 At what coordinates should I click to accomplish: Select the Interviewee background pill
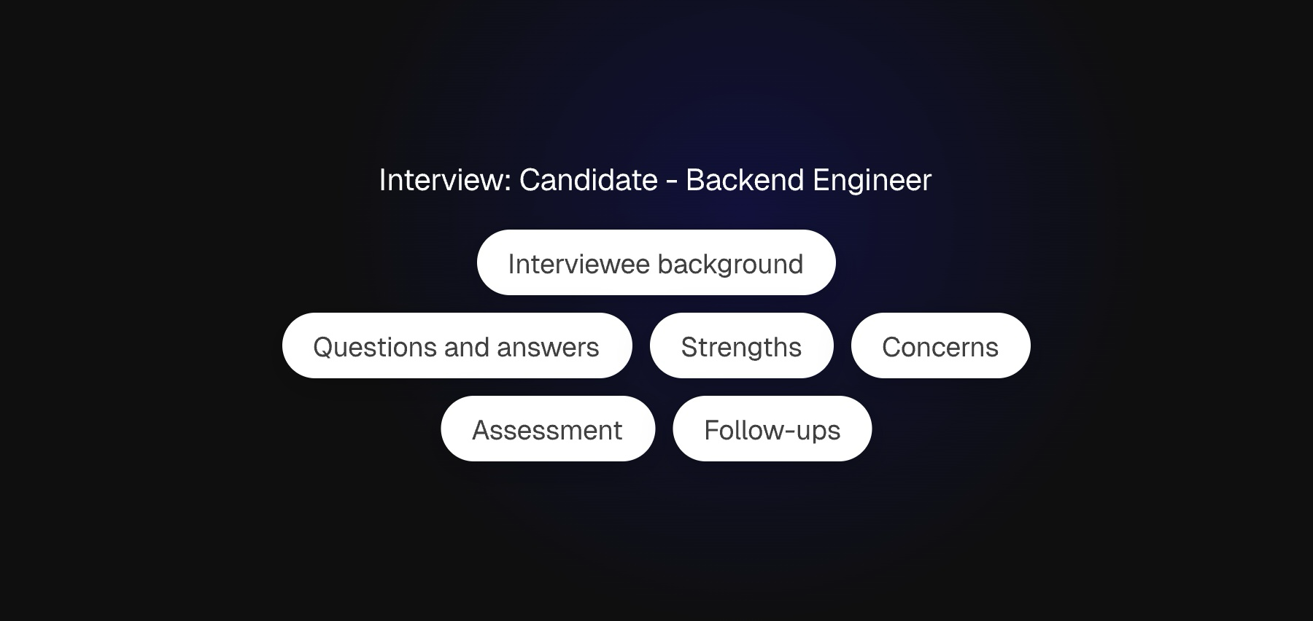tap(656, 262)
